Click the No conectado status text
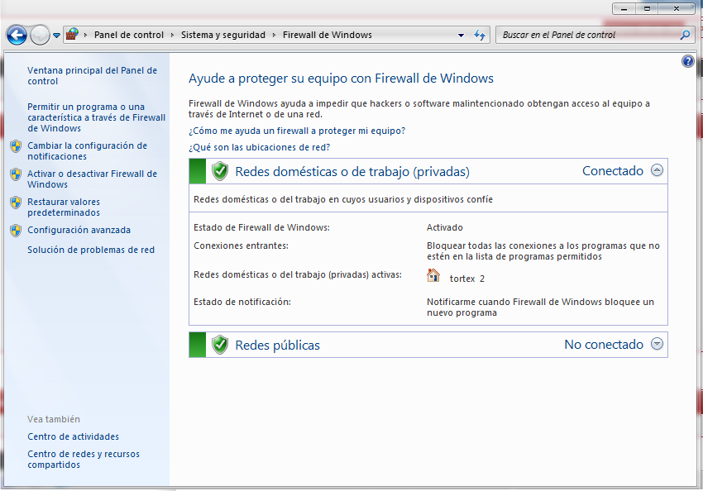 tap(604, 345)
